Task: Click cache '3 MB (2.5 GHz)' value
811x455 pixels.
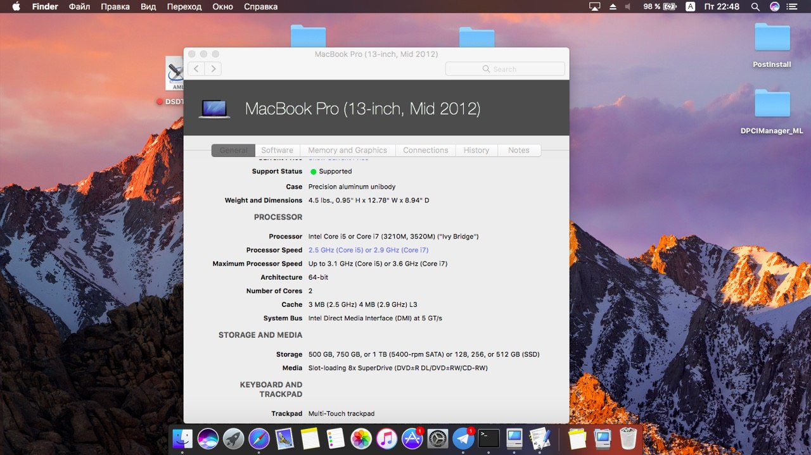Action: pos(362,304)
